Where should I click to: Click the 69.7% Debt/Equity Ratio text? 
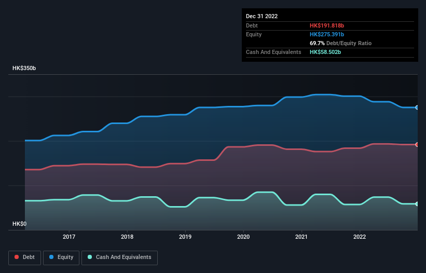341,43
